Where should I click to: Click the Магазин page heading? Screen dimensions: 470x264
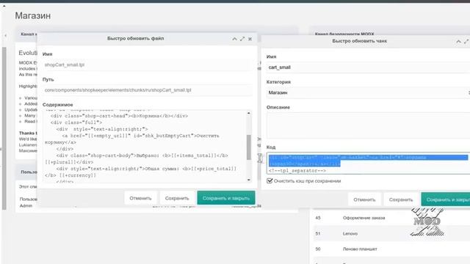coord(33,15)
